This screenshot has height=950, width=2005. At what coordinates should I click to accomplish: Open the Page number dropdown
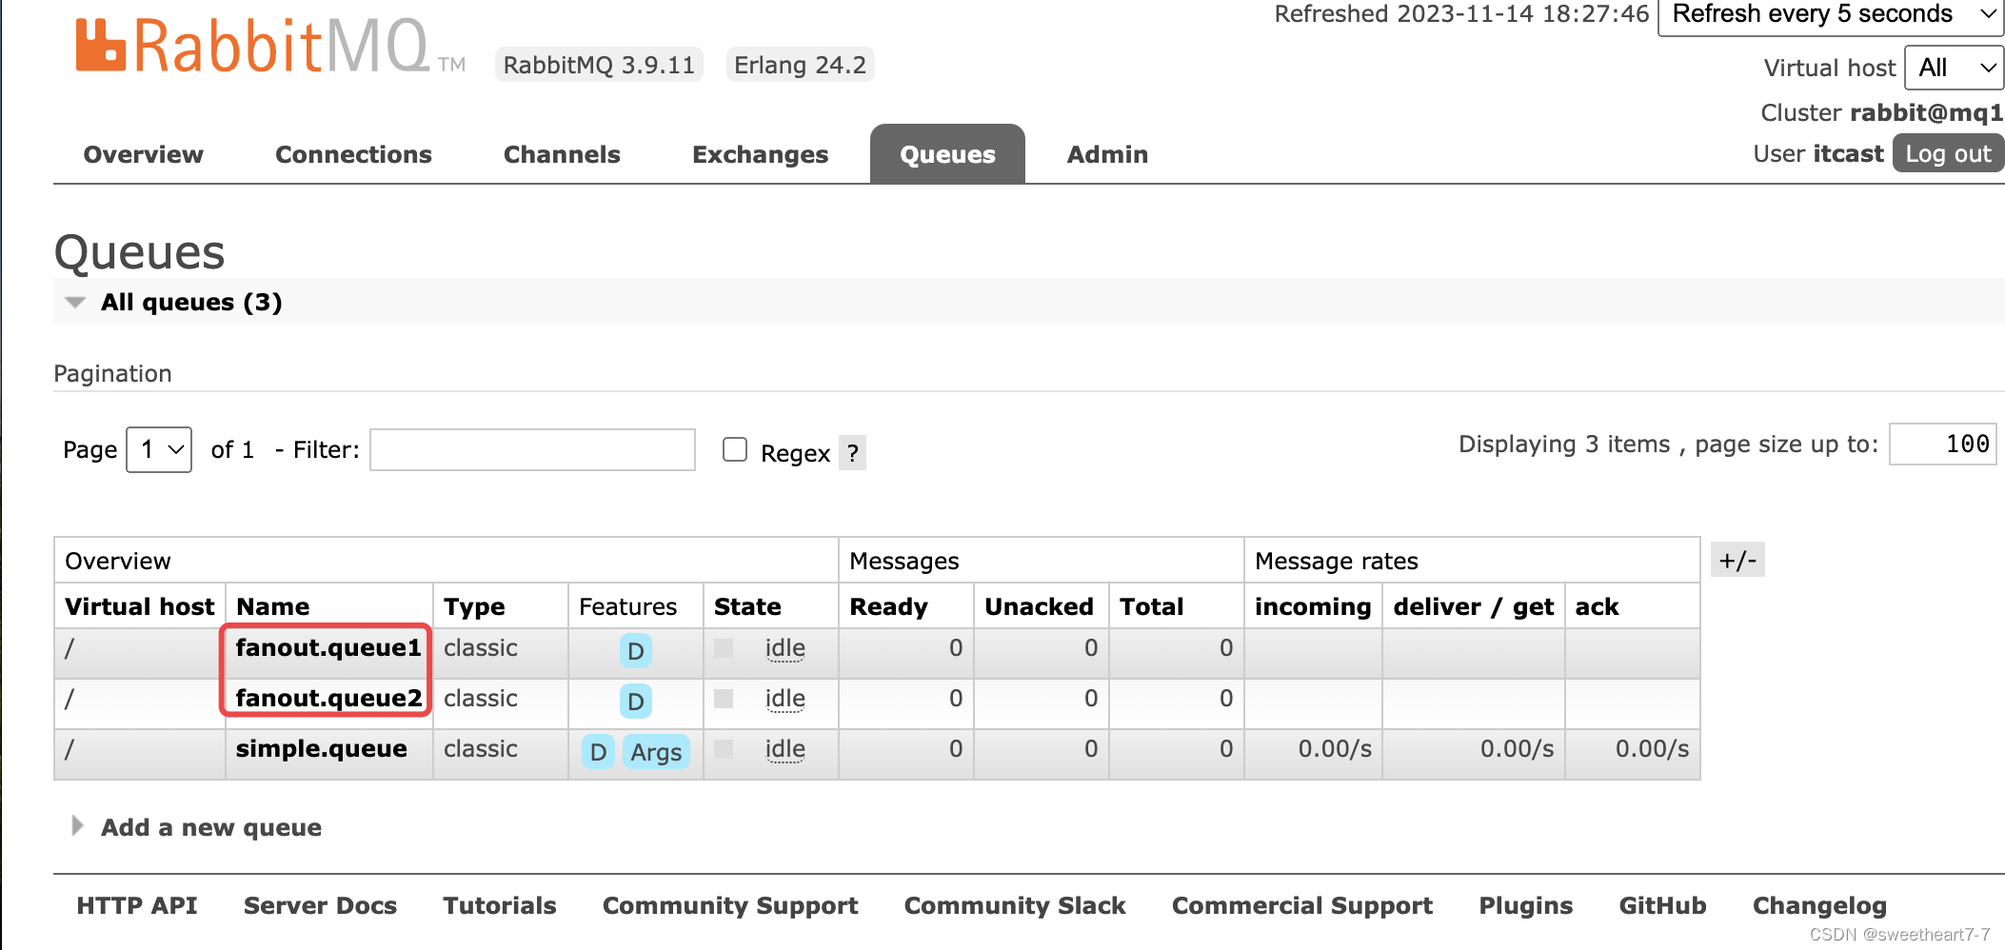(159, 449)
